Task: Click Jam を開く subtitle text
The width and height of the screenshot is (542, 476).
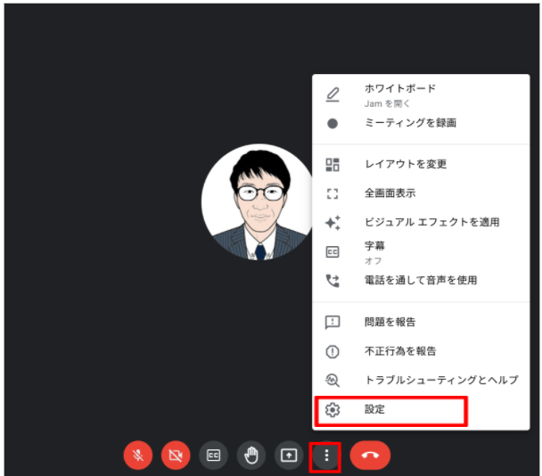Action: [387, 103]
